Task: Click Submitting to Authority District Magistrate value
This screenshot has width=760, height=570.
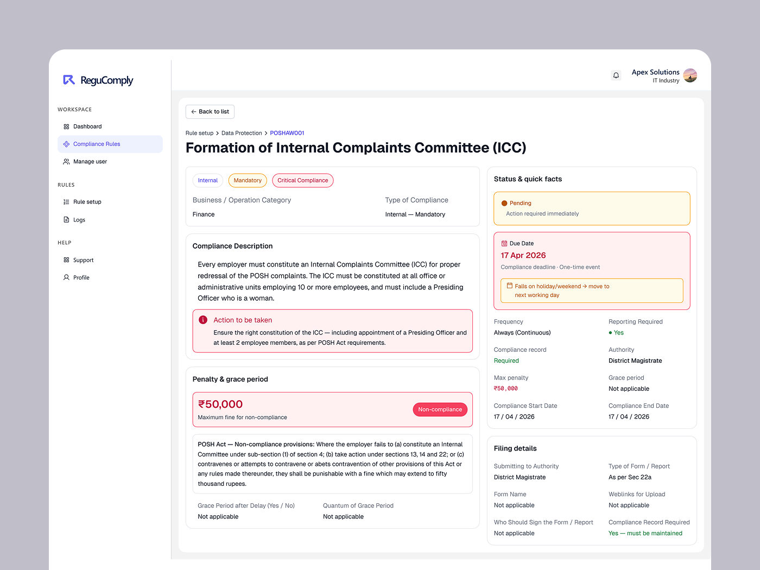Action: point(520,477)
